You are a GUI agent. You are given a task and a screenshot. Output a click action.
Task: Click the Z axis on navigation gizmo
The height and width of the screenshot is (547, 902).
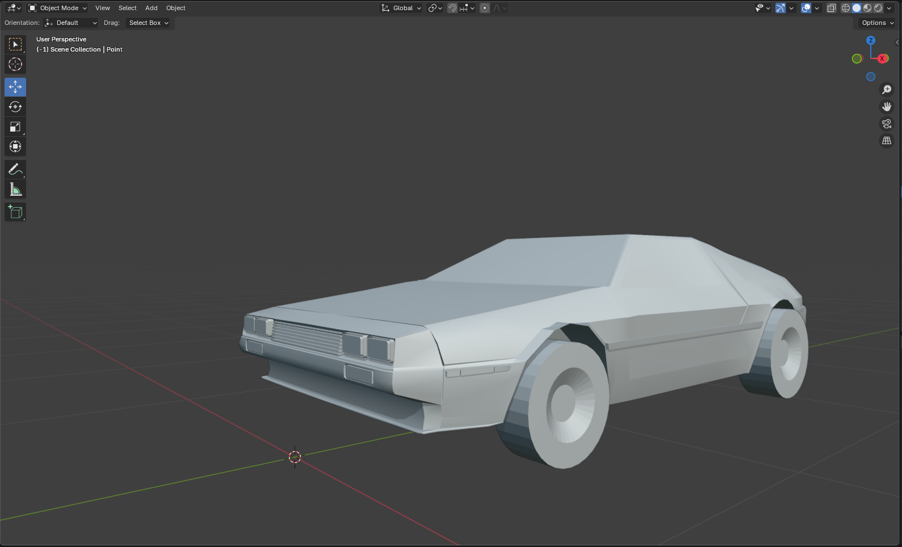(871, 40)
